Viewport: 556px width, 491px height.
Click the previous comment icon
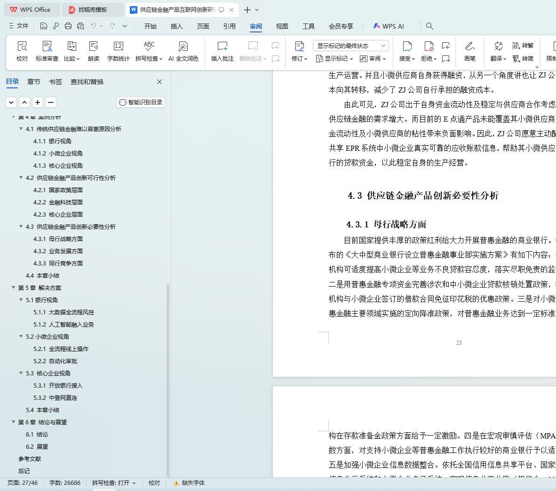tap(276, 46)
